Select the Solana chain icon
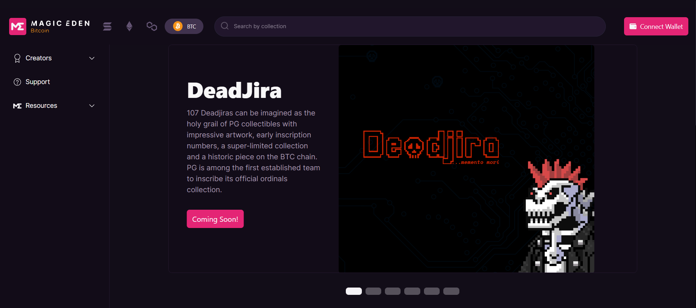 (x=107, y=26)
